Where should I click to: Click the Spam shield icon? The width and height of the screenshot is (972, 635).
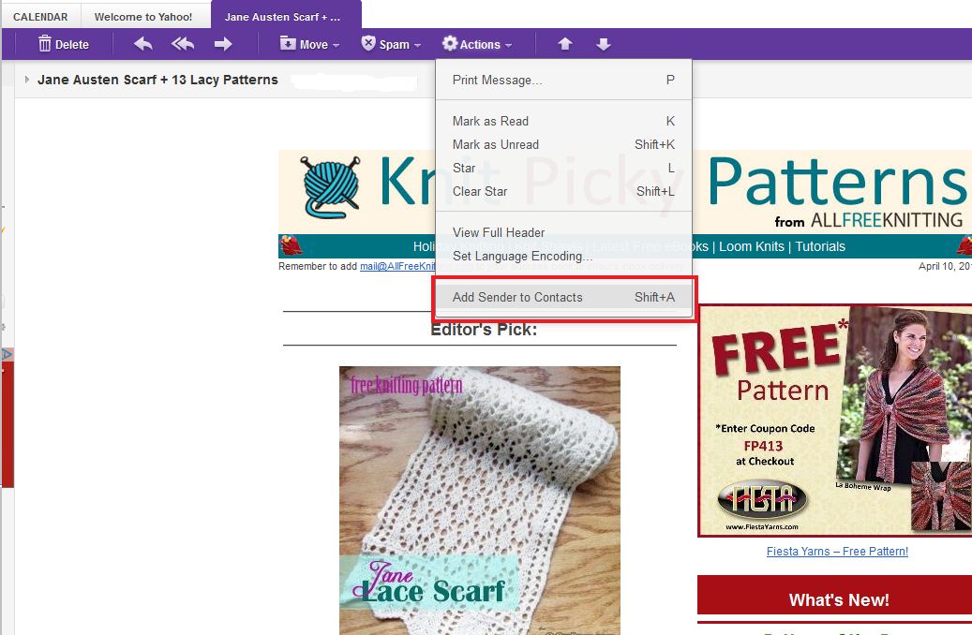point(369,43)
